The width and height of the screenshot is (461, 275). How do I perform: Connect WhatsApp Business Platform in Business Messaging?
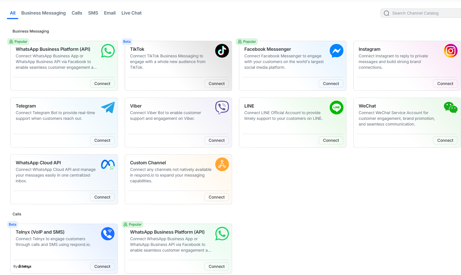click(x=102, y=84)
